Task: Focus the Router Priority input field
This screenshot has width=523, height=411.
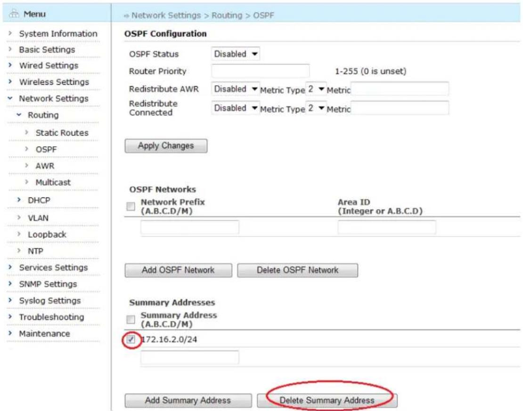Action: (x=260, y=71)
